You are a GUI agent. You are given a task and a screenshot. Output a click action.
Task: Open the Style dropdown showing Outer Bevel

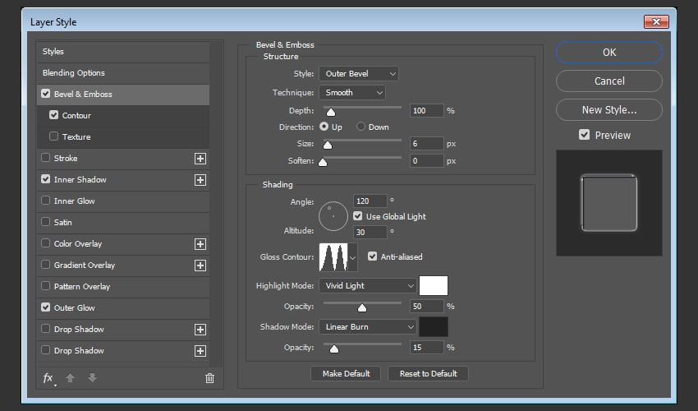pyautogui.click(x=359, y=74)
